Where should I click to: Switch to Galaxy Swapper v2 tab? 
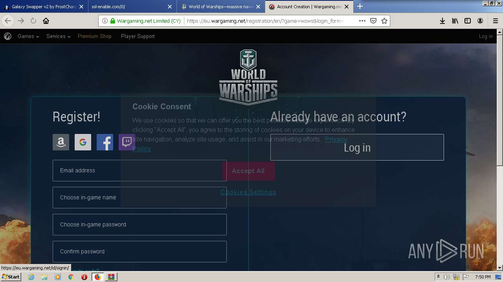pyautogui.click(x=44, y=7)
